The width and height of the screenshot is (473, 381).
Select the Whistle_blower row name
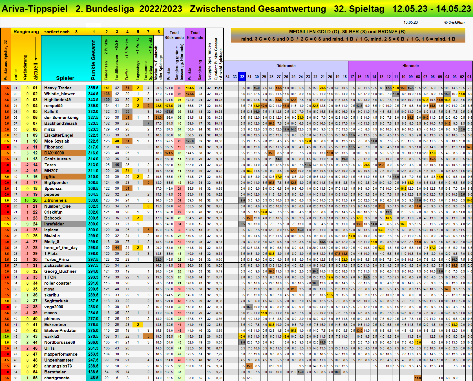coord(59,94)
